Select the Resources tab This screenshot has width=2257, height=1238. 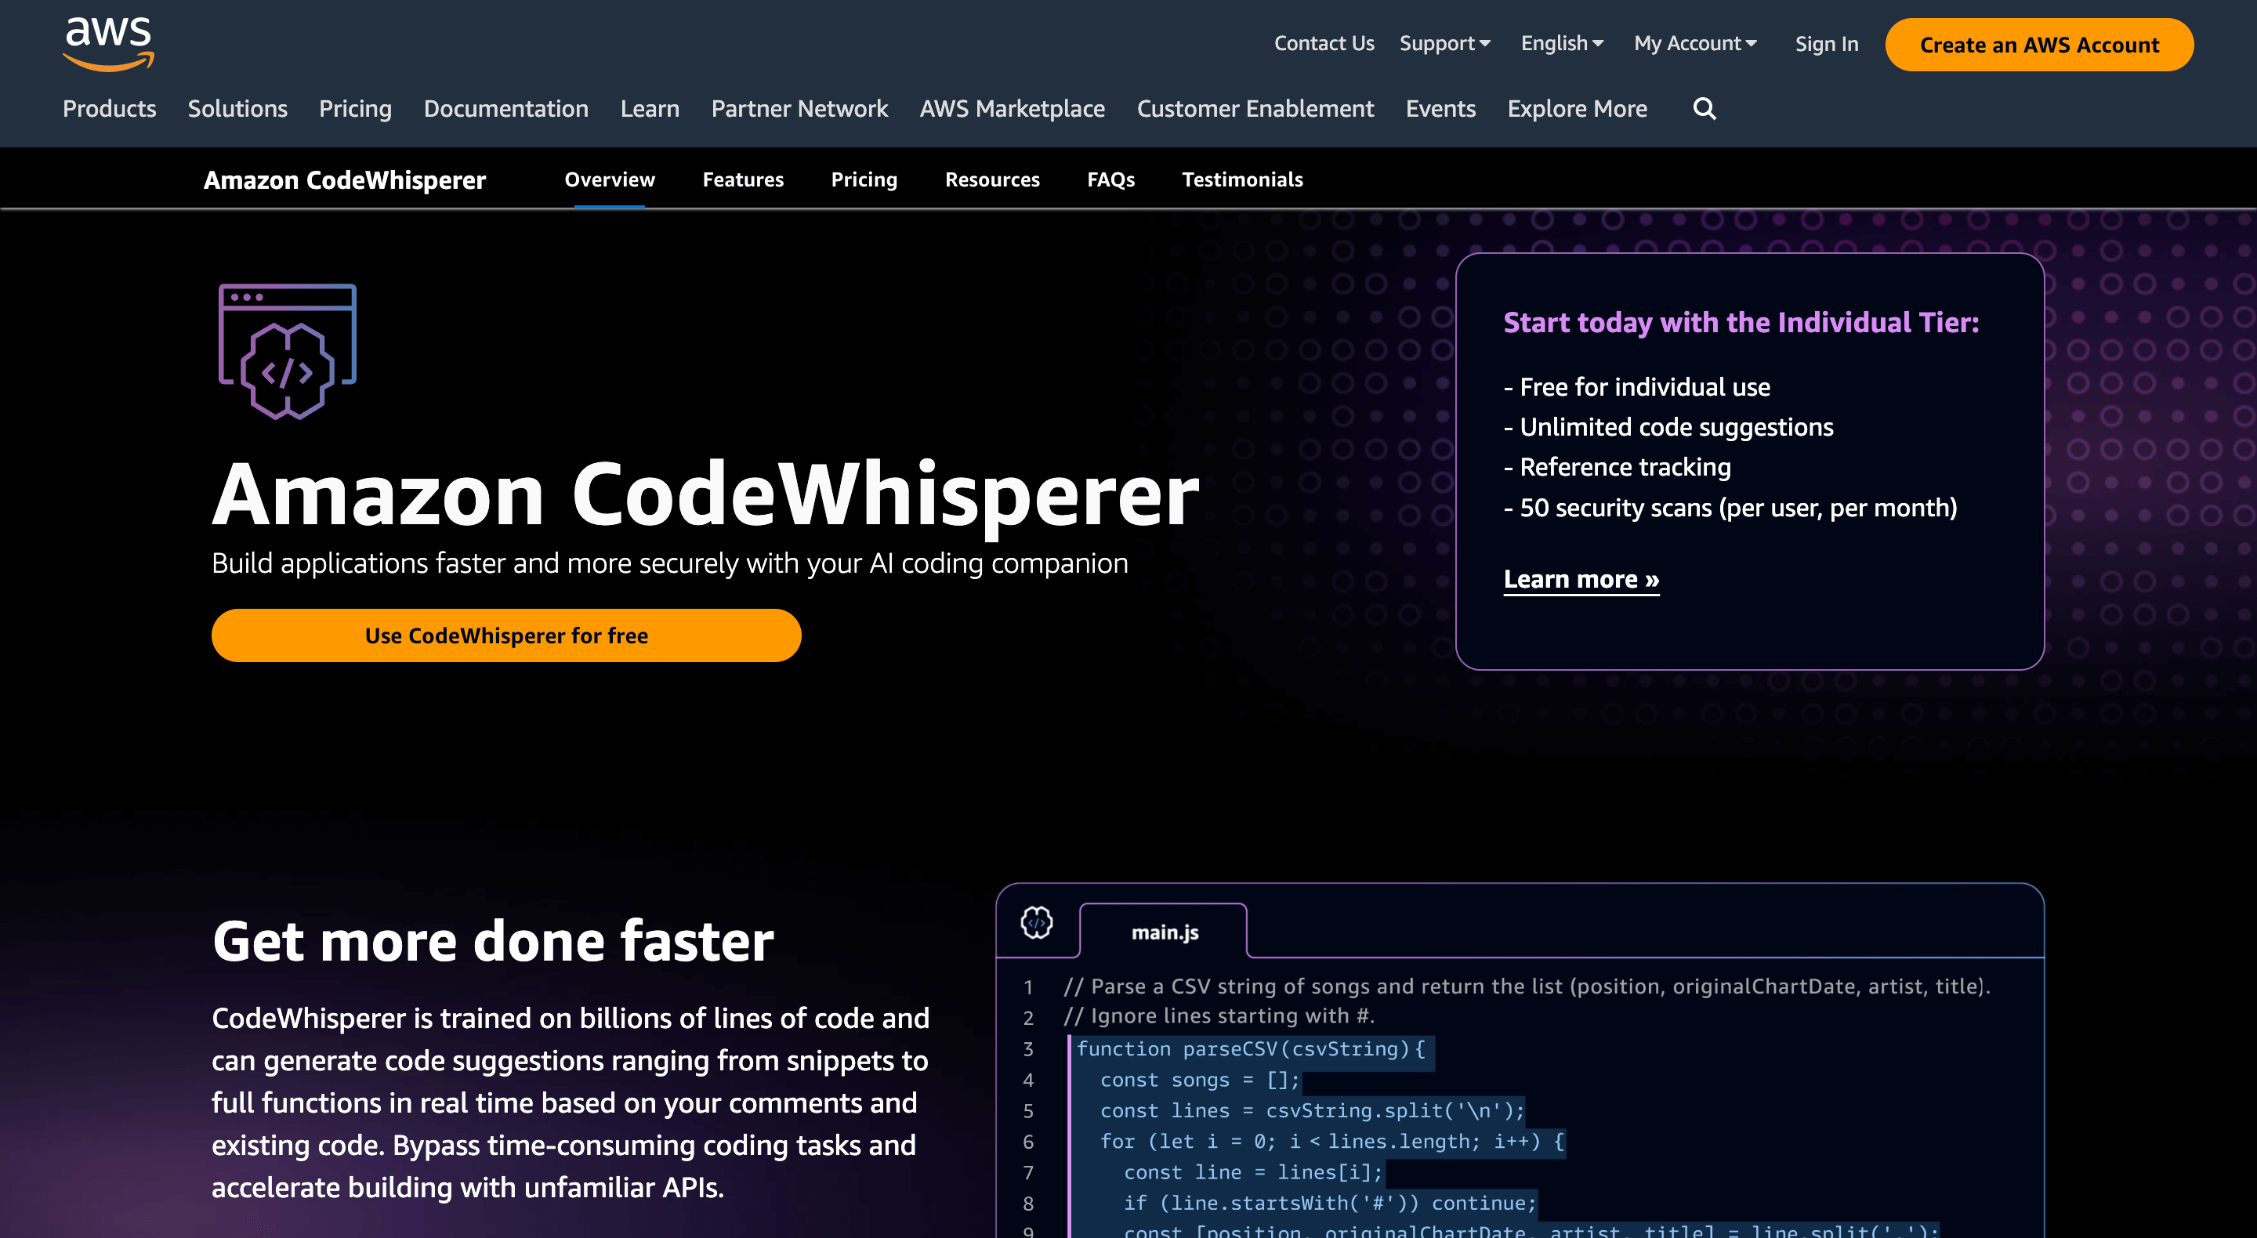click(992, 179)
